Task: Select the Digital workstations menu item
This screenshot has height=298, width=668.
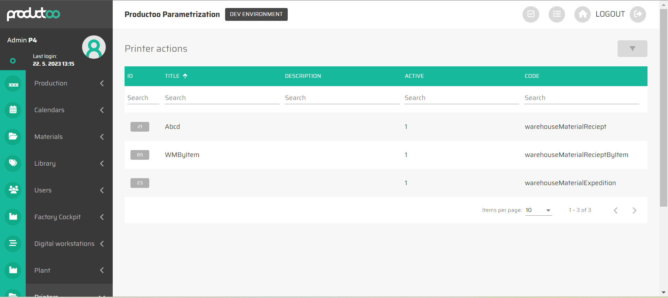Action: point(64,244)
